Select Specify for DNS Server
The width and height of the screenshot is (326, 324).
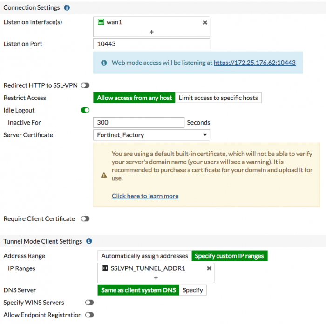tap(192, 290)
